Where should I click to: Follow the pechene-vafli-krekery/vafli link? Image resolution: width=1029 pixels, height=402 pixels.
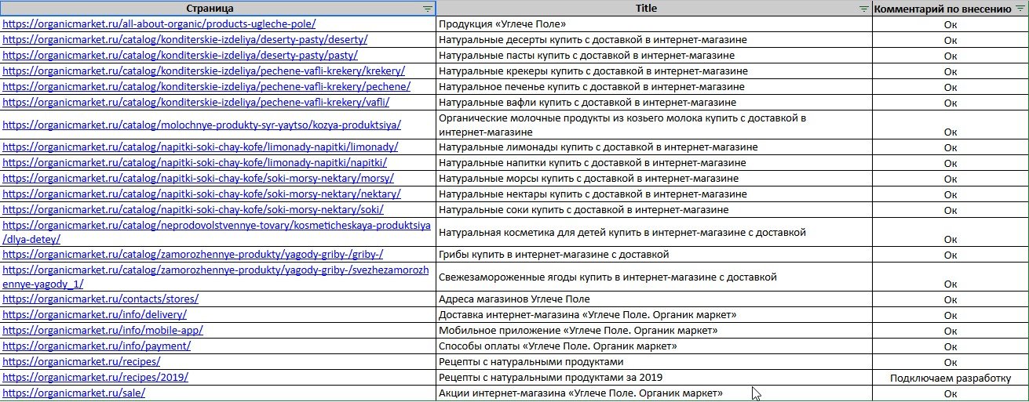(195, 102)
